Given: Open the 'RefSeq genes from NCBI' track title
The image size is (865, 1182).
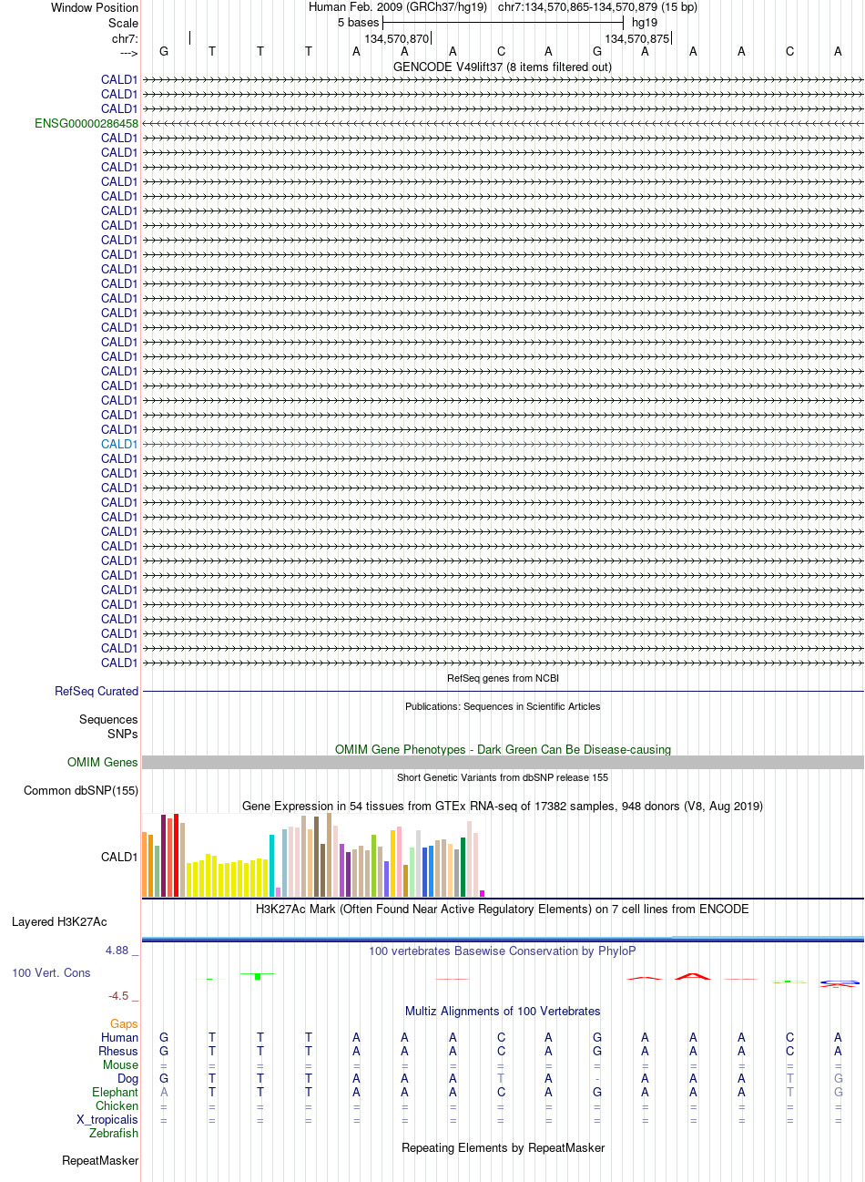Looking at the screenshot, I should point(503,678).
